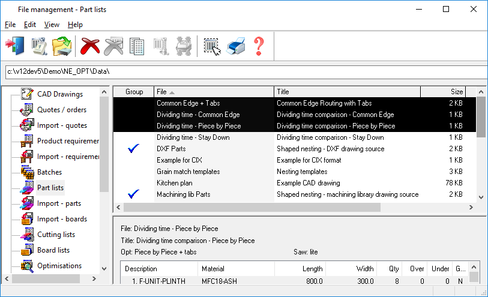The width and height of the screenshot is (488, 297).
Task: Click the Length column header in parts grid
Action: [300, 269]
